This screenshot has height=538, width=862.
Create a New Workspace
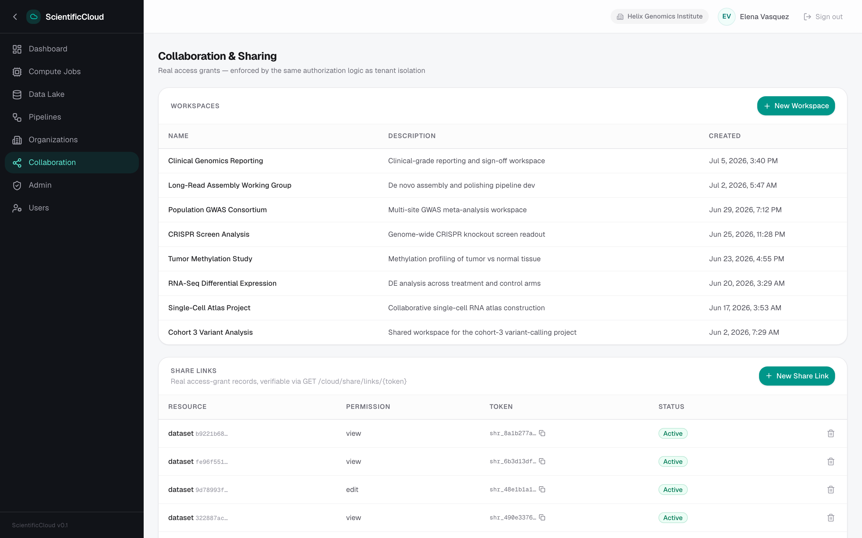click(x=796, y=106)
